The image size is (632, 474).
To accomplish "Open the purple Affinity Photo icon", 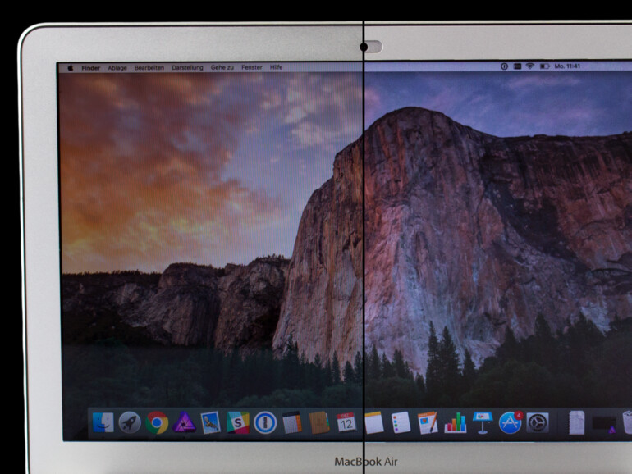I will [x=184, y=422].
